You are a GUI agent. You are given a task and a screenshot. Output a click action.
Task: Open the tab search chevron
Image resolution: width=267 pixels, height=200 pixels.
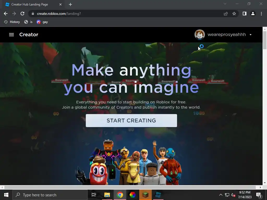225,4
